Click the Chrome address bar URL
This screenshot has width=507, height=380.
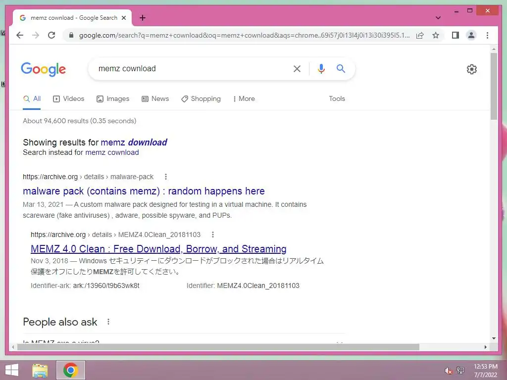click(x=244, y=35)
